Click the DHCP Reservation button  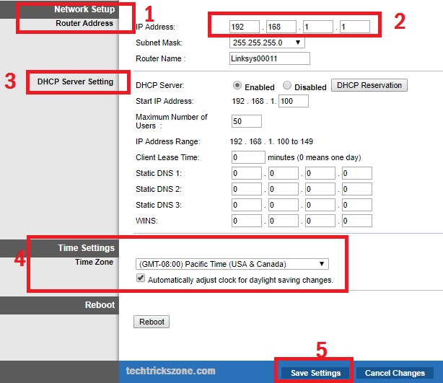click(369, 86)
